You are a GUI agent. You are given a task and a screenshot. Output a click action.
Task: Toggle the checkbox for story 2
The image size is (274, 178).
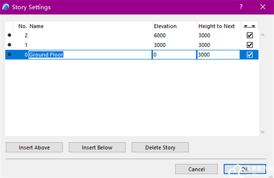point(249,35)
